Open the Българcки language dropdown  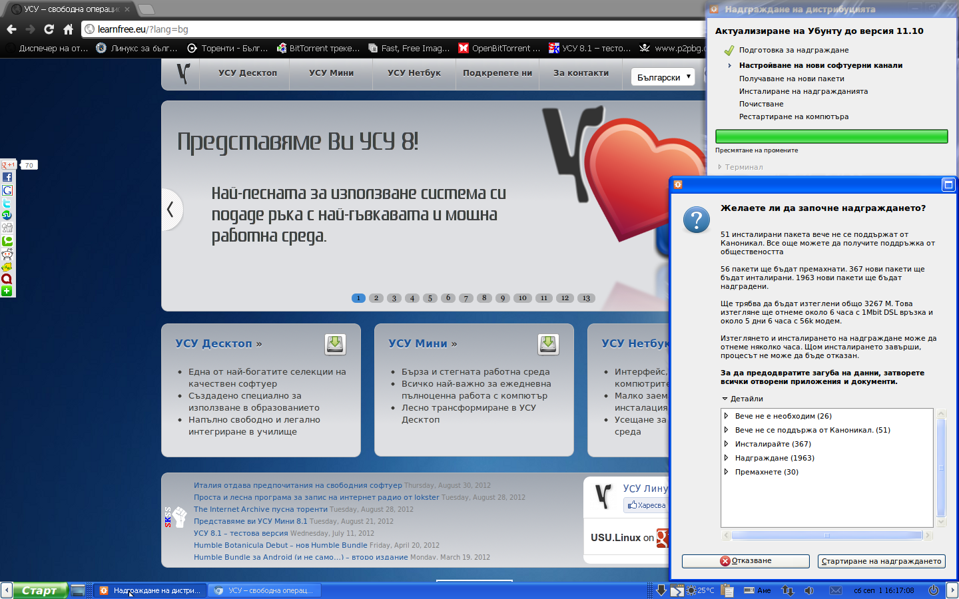pyautogui.click(x=663, y=77)
